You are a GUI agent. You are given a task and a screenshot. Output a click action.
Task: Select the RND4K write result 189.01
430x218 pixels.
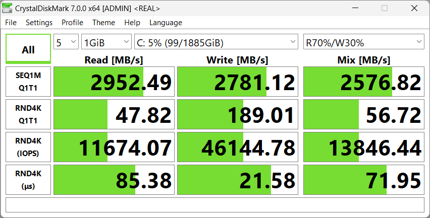(x=238, y=114)
